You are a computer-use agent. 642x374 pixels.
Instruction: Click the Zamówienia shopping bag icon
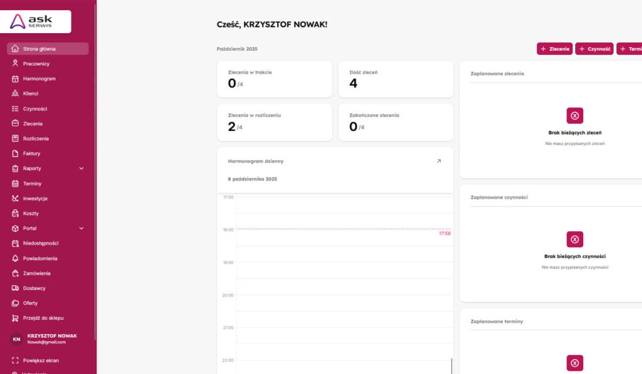16,273
